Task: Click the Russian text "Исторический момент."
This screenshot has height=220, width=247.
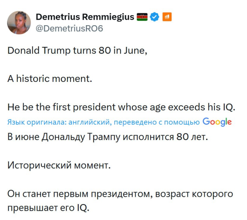Action: click(x=59, y=165)
